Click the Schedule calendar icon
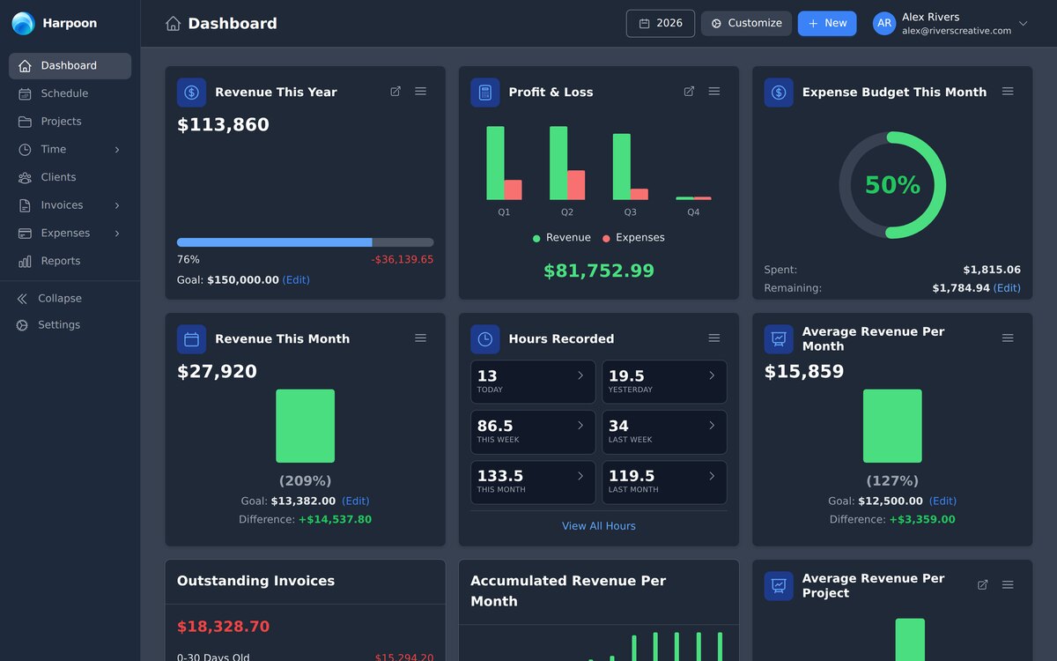The height and width of the screenshot is (661, 1057). click(25, 93)
